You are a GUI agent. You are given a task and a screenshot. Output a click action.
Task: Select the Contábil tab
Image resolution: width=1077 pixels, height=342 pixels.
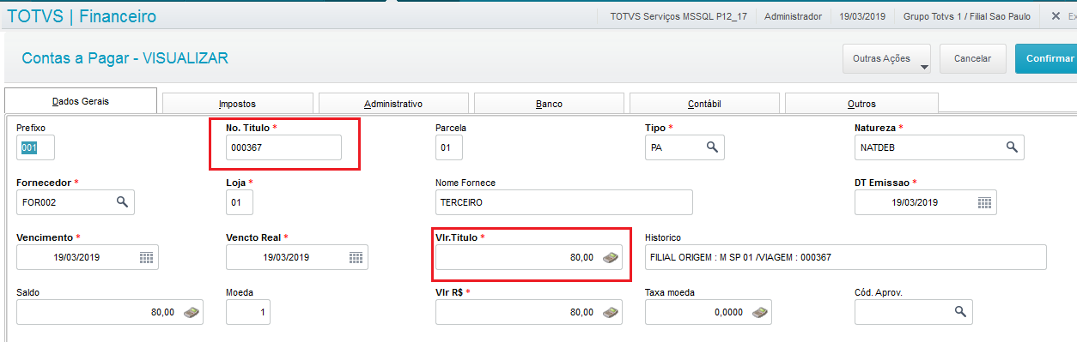click(704, 104)
